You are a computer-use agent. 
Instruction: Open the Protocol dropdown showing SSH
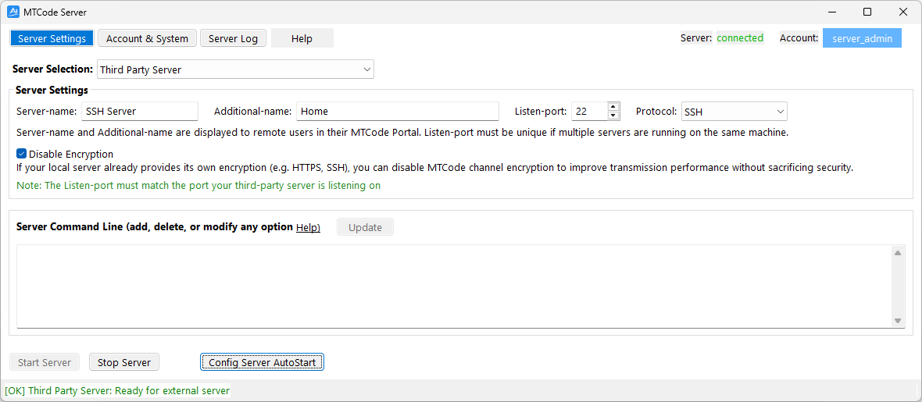click(x=734, y=111)
